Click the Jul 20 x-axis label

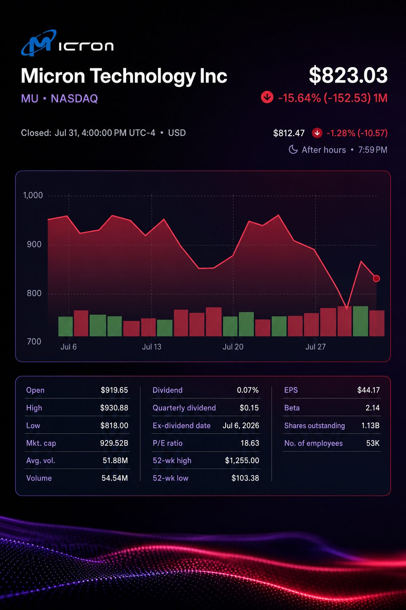[x=233, y=347]
